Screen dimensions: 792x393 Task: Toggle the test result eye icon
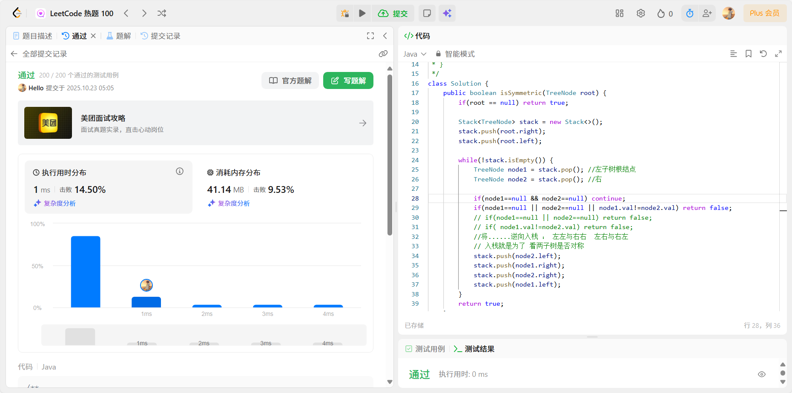pos(762,374)
